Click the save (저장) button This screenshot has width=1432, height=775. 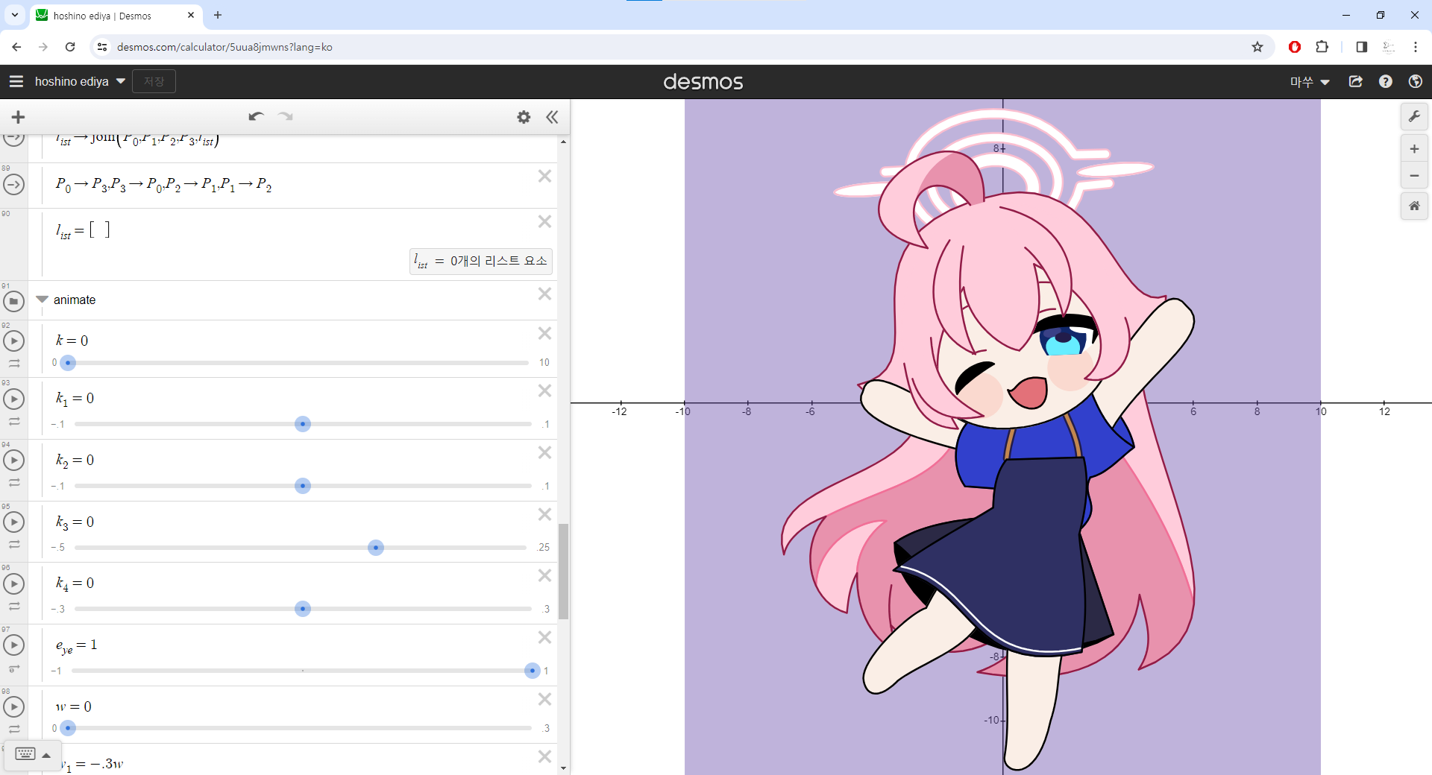pyautogui.click(x=154, y=82)
